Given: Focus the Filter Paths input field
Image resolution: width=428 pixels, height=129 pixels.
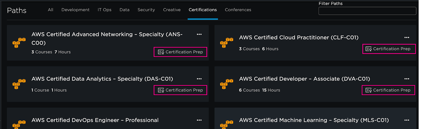Looking at the screenshot, I should pyautogui.click(x=367, y=11).
